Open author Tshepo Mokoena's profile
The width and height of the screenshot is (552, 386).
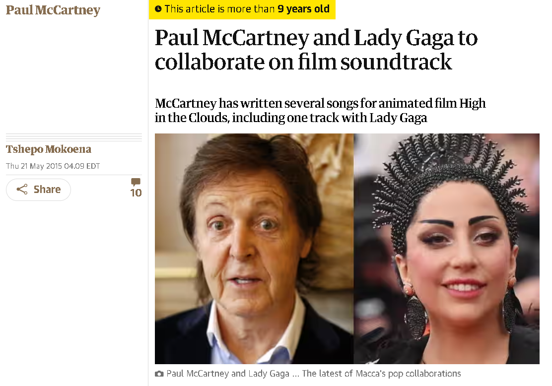click(x=49, y=149)
